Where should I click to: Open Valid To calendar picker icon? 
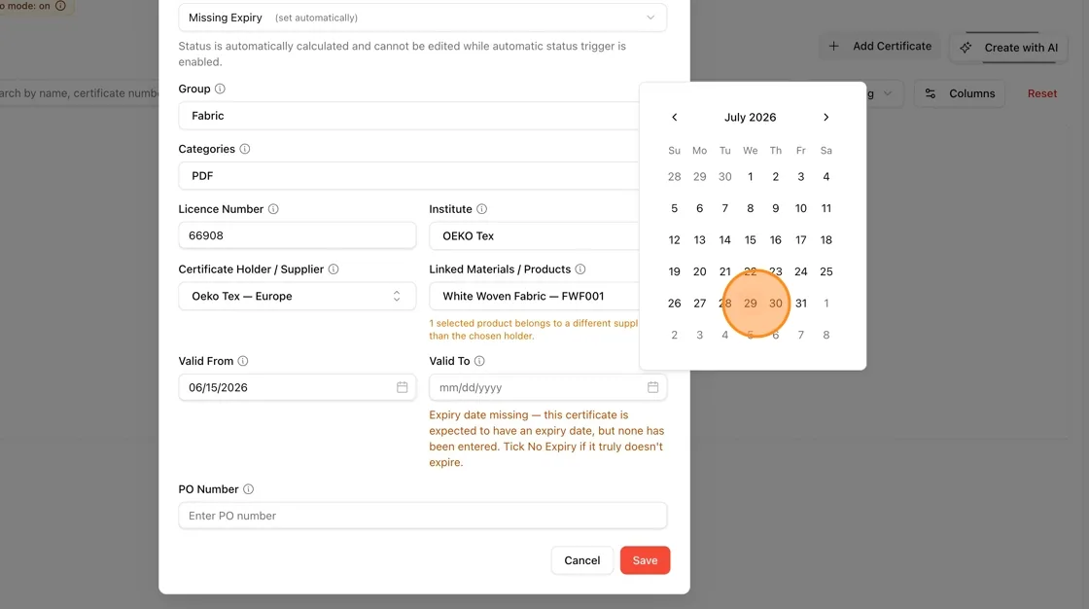tap(652, 387)
